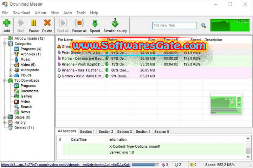Click the green speed graph in the toolbar
The image size is (253, 168).
click(x=230, y=25)
